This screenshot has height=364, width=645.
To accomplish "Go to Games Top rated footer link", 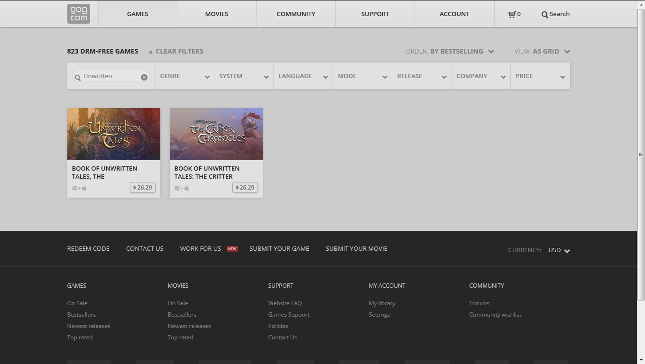I will point(80,337).
